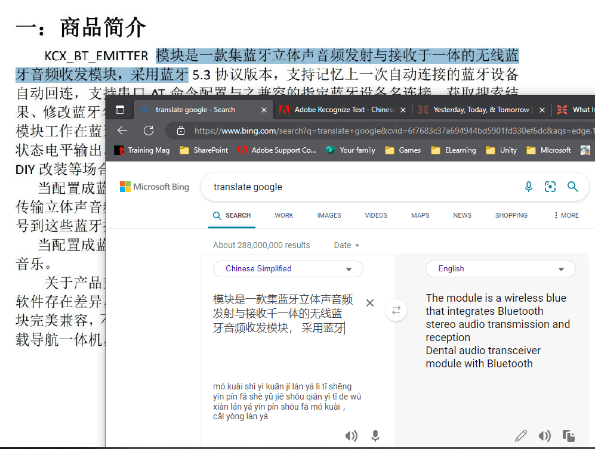595x449 pixels.
Task: Swap translation languages with the circular arrows icon
Action: coord(396,310)
